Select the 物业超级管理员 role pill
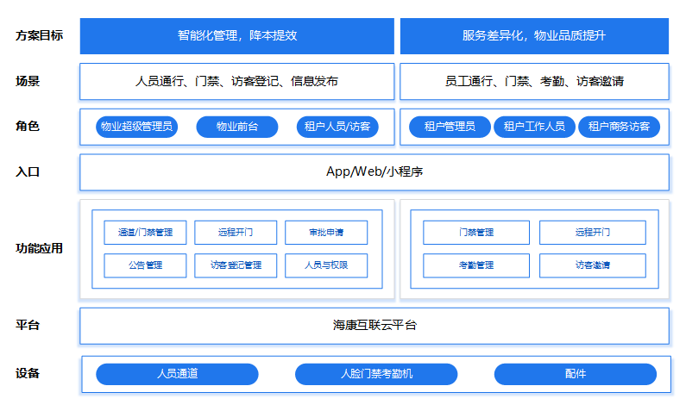The width and height of the screenshot is (686, 411). click(136, 128)
